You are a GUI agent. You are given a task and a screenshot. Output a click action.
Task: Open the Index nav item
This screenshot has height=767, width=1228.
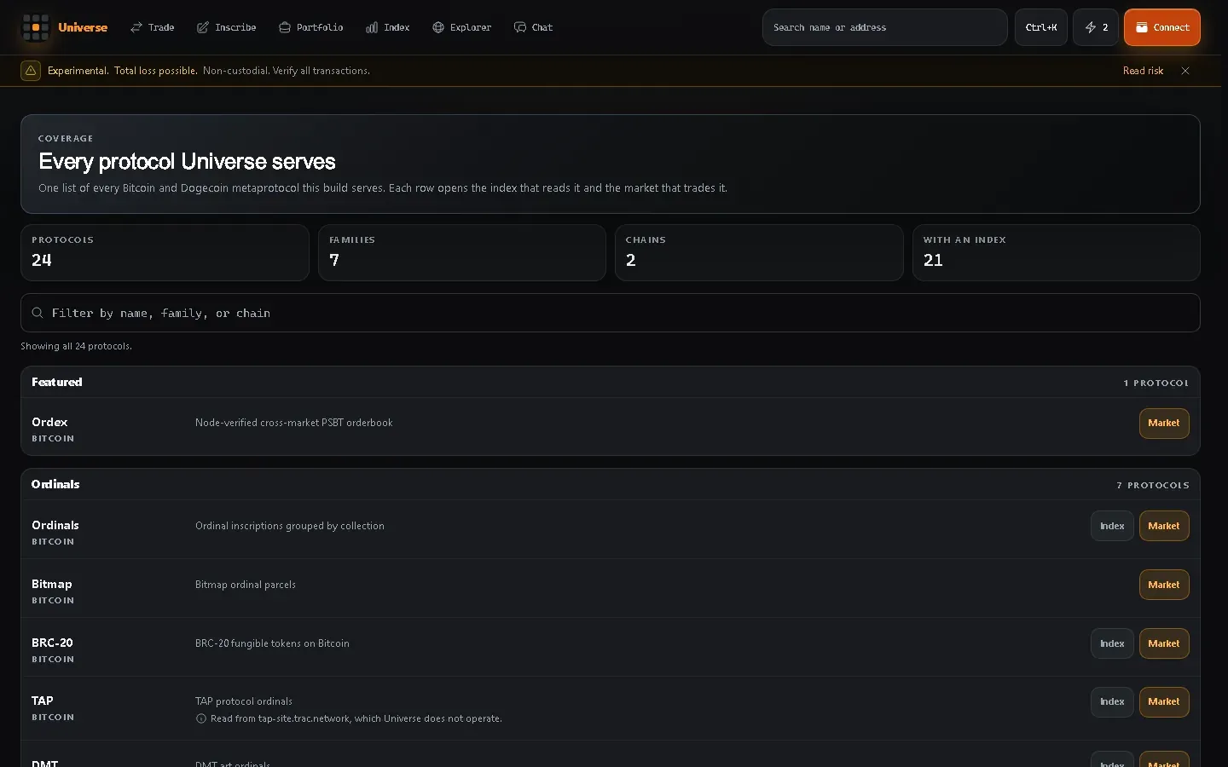[388, 27]
